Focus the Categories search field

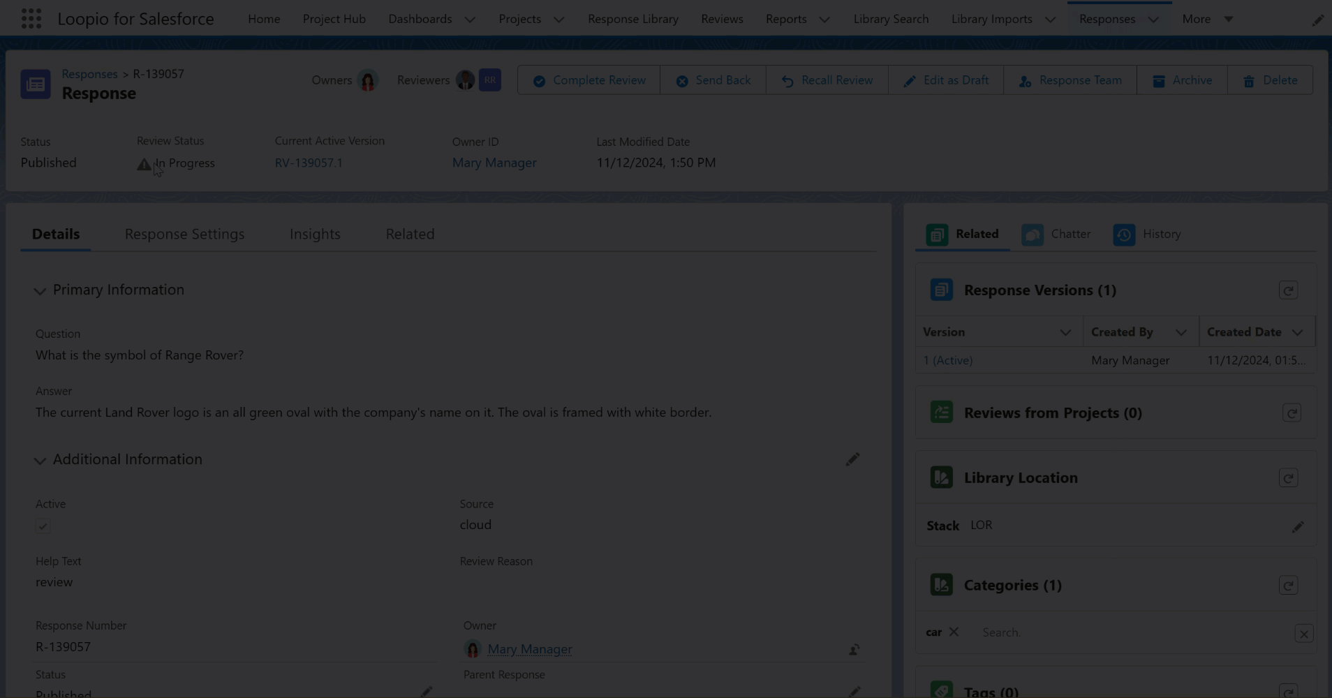click(1131, 632)
